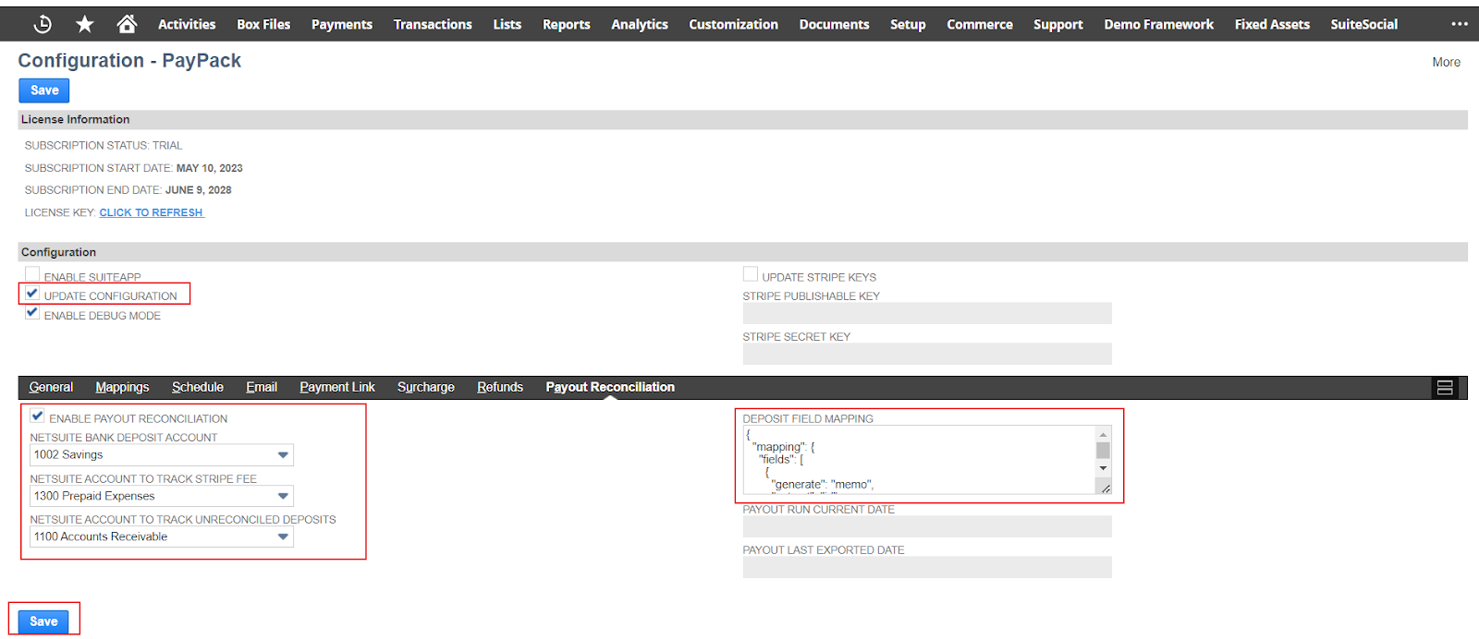The image size is (1479, 639).
Task: Click the bottom Save button
Action: coord(43,621)
